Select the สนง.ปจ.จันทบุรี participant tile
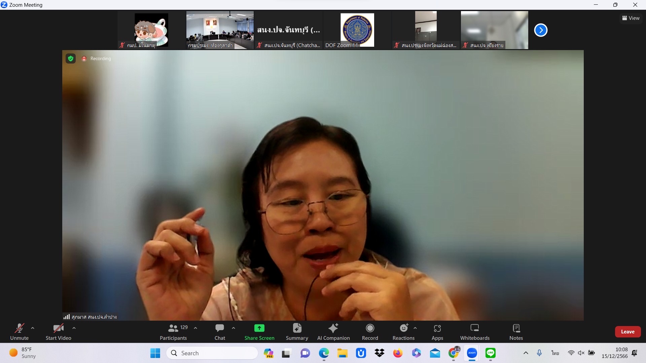646x363 pixels. (289, 30)
